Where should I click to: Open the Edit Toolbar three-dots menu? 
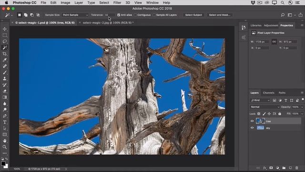pos(5,153)
